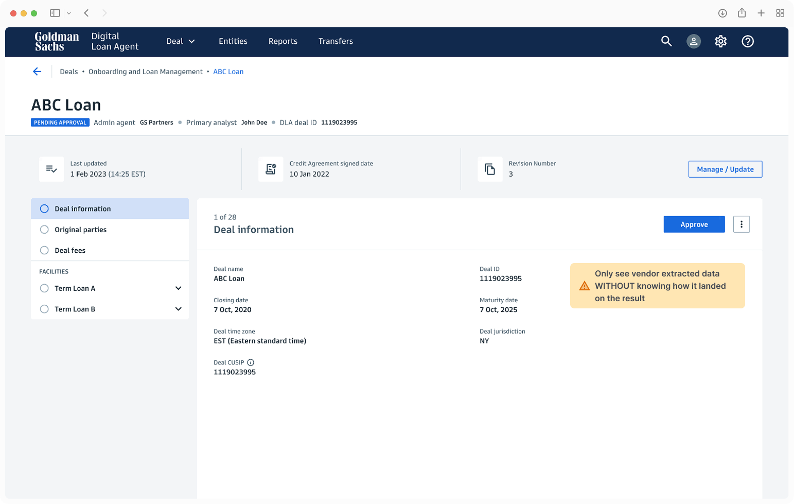Click admin agent GS Partners
The image size is (794, 504).
pyautogui.click(x=156, y=123)
